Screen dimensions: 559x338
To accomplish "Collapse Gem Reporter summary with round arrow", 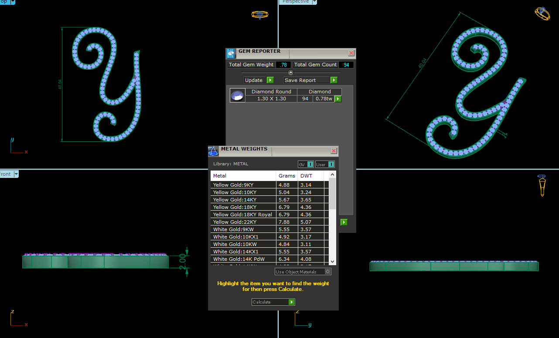I will point(291,72).
